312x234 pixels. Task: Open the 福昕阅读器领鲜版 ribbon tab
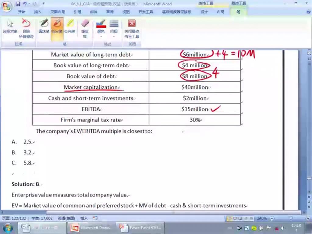click(176, 12)
